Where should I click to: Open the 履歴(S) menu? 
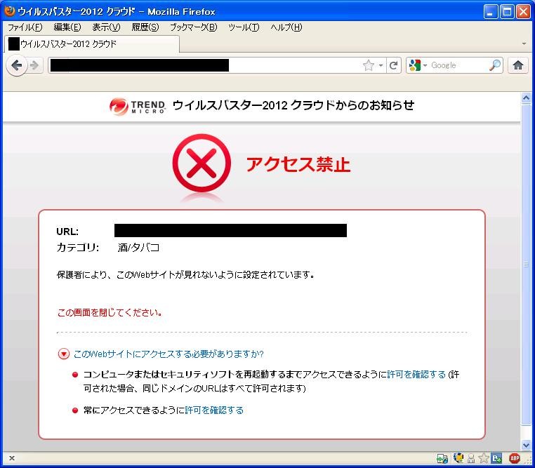145,27
